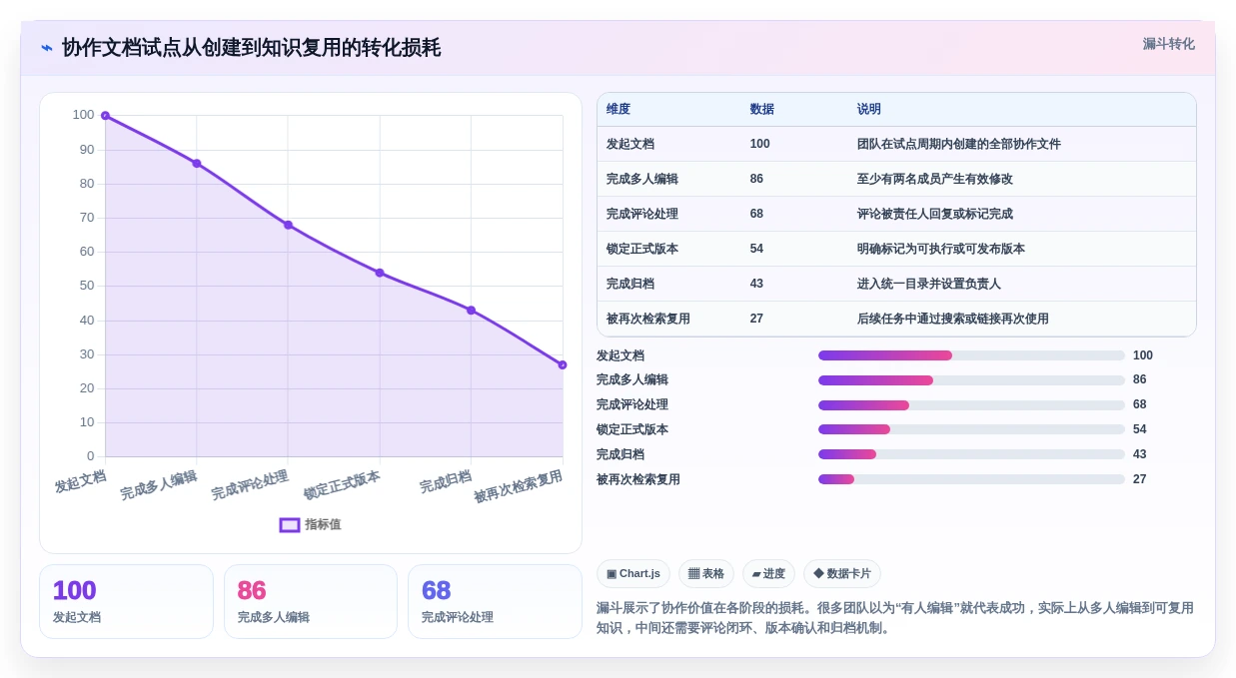Click the chart point for 完成多人编辑
The width and height of the screenshot is (1236, 678).
tap(197, 164)
